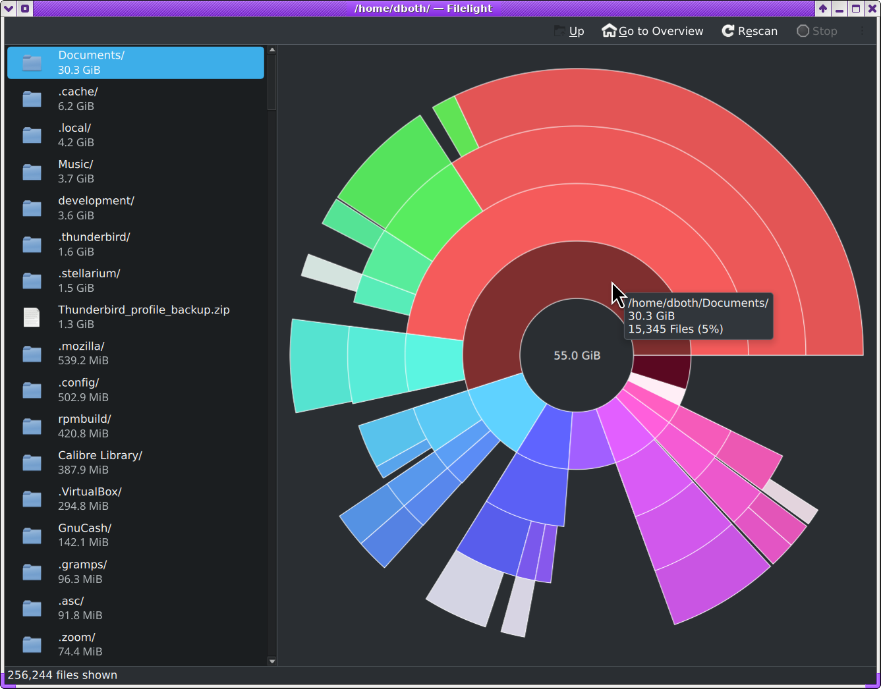Open the three-dot toolbar overflow menu
The height and width of the screenshot is (689, 881).
click(x=862, y=31)
